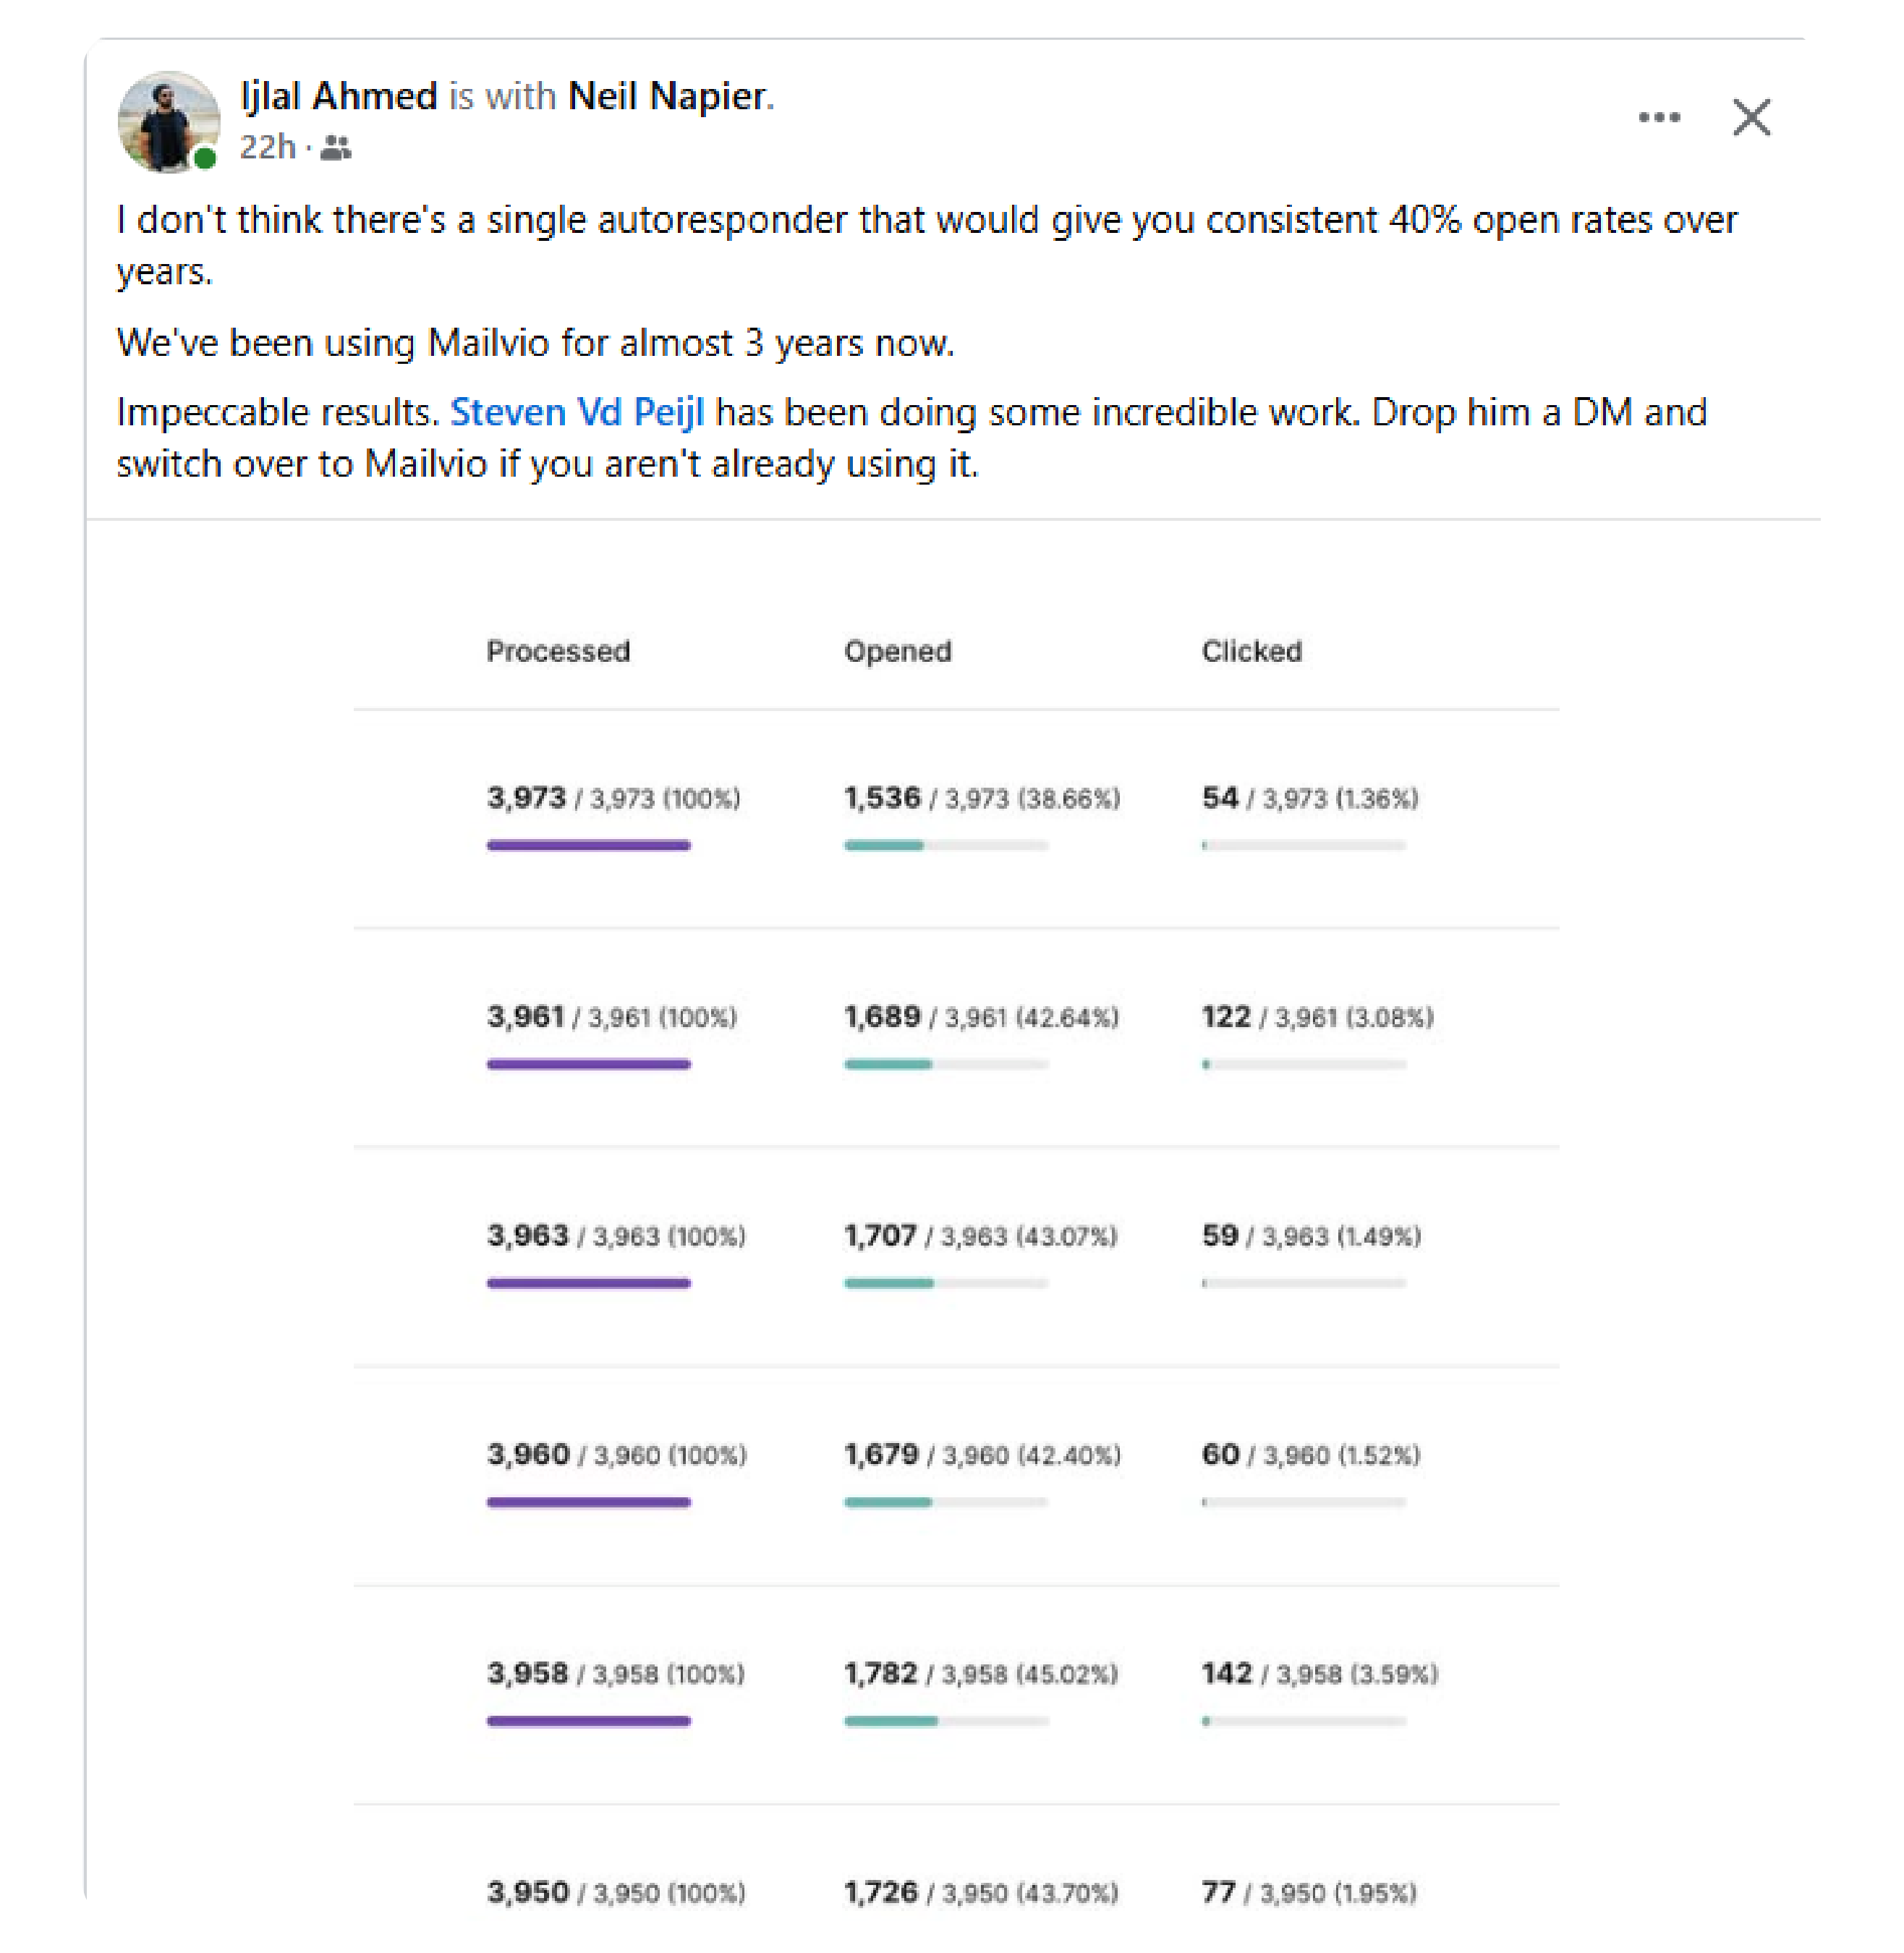Viewport: 1904px width, 1953px height.
Task: Click the friends audience icon next to 22h
Action: point(336,148)
